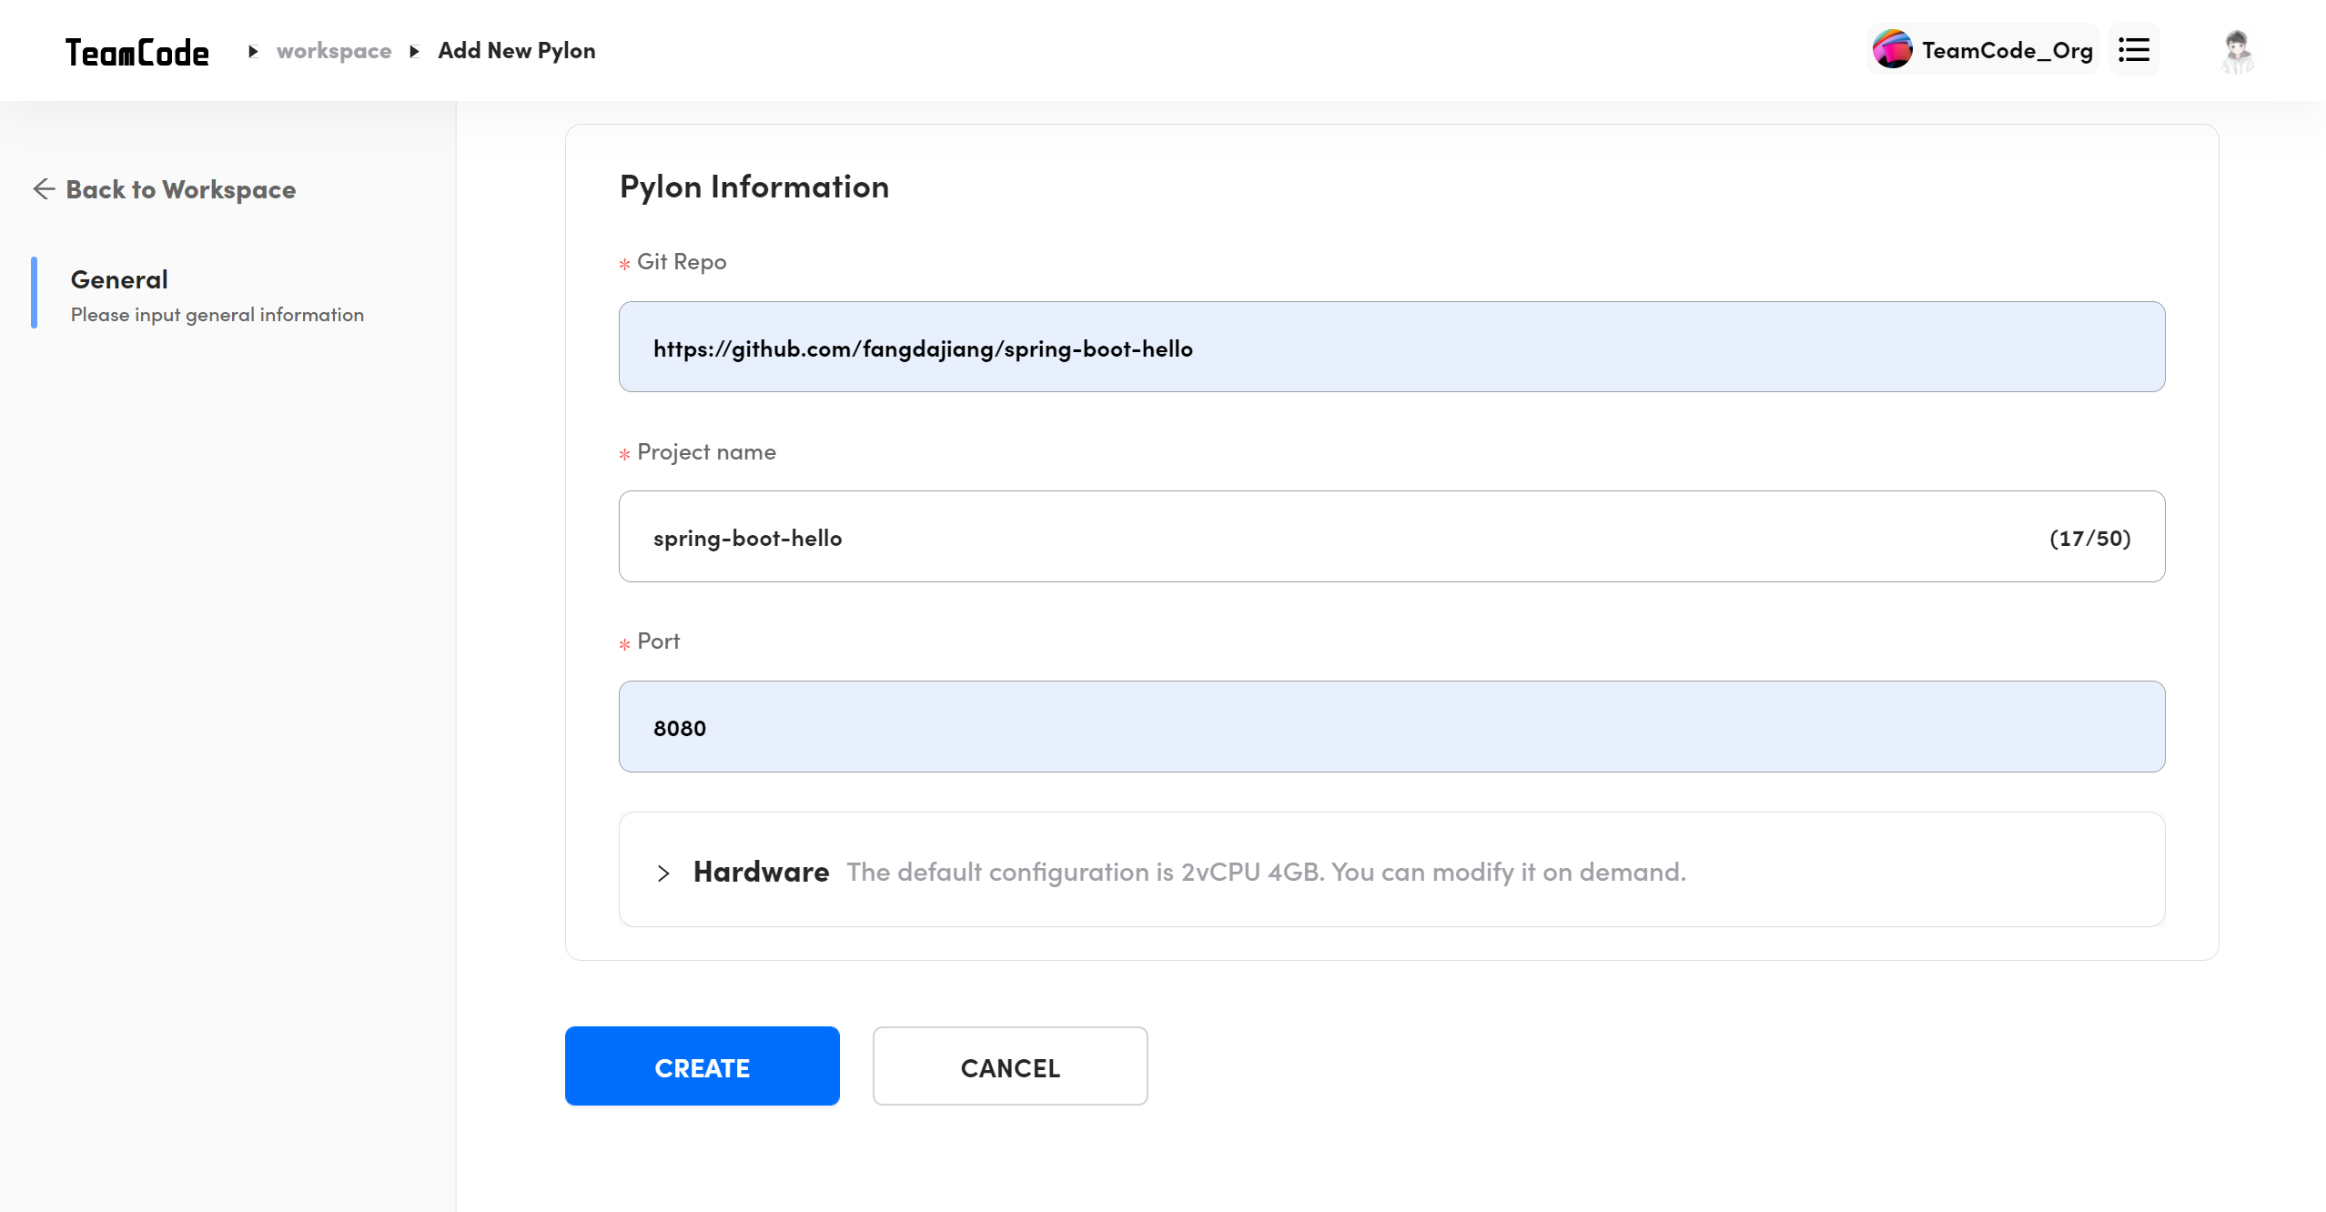
Task: Click Back to Workspace link
Action: coord(181,189)
